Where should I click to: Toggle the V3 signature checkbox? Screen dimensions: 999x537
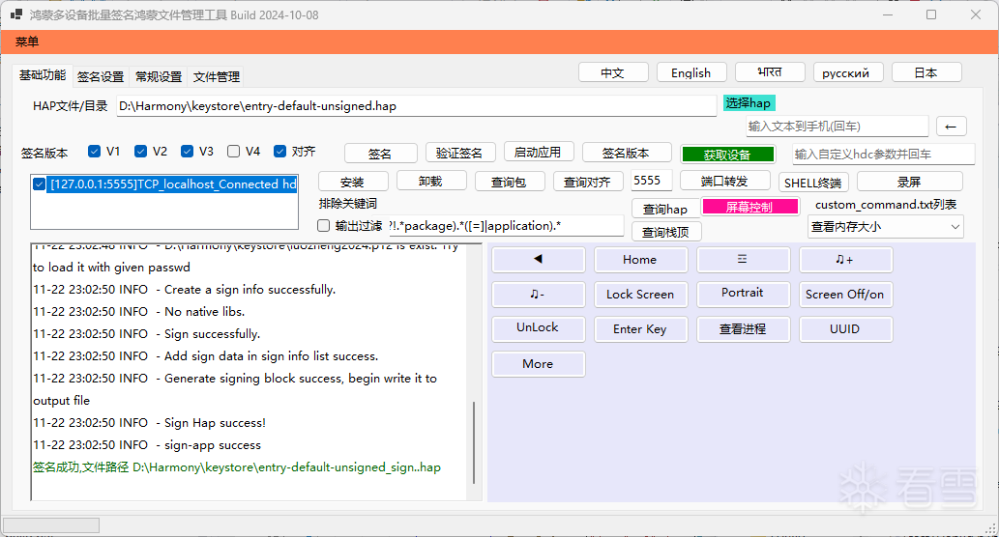(x=187, y=152)
